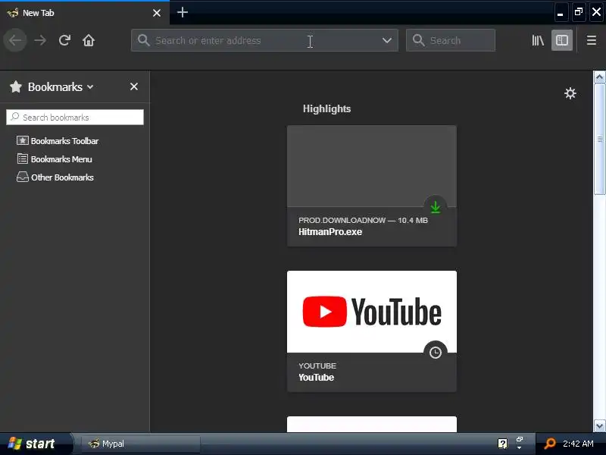Click the address bar magnifier icon
The height and width of the screenshot is (455, 606).
coord(143,40)
